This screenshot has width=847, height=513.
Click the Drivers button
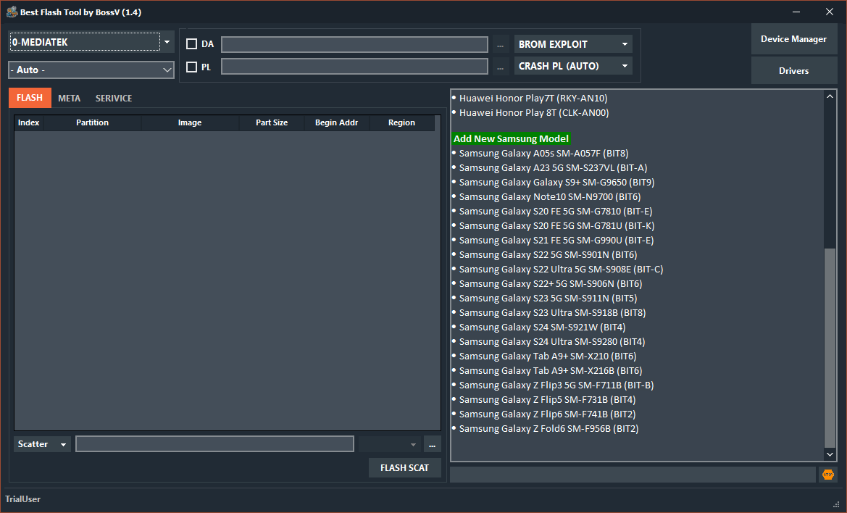point(793,70)
